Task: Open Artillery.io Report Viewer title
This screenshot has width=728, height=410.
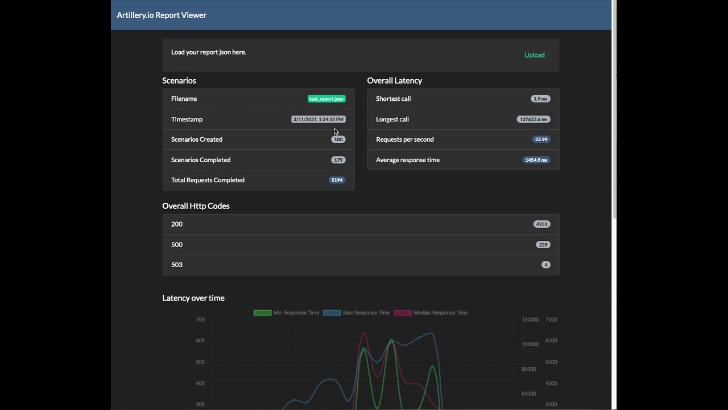Action: pyautogui.click(x=162, y=15)
